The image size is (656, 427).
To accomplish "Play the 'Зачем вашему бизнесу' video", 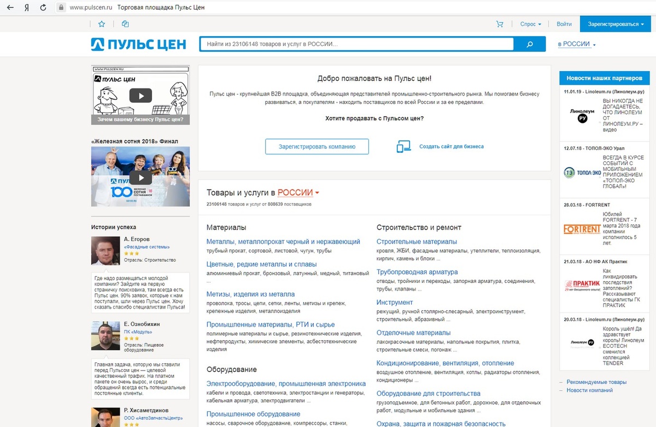I will point(140,96).
